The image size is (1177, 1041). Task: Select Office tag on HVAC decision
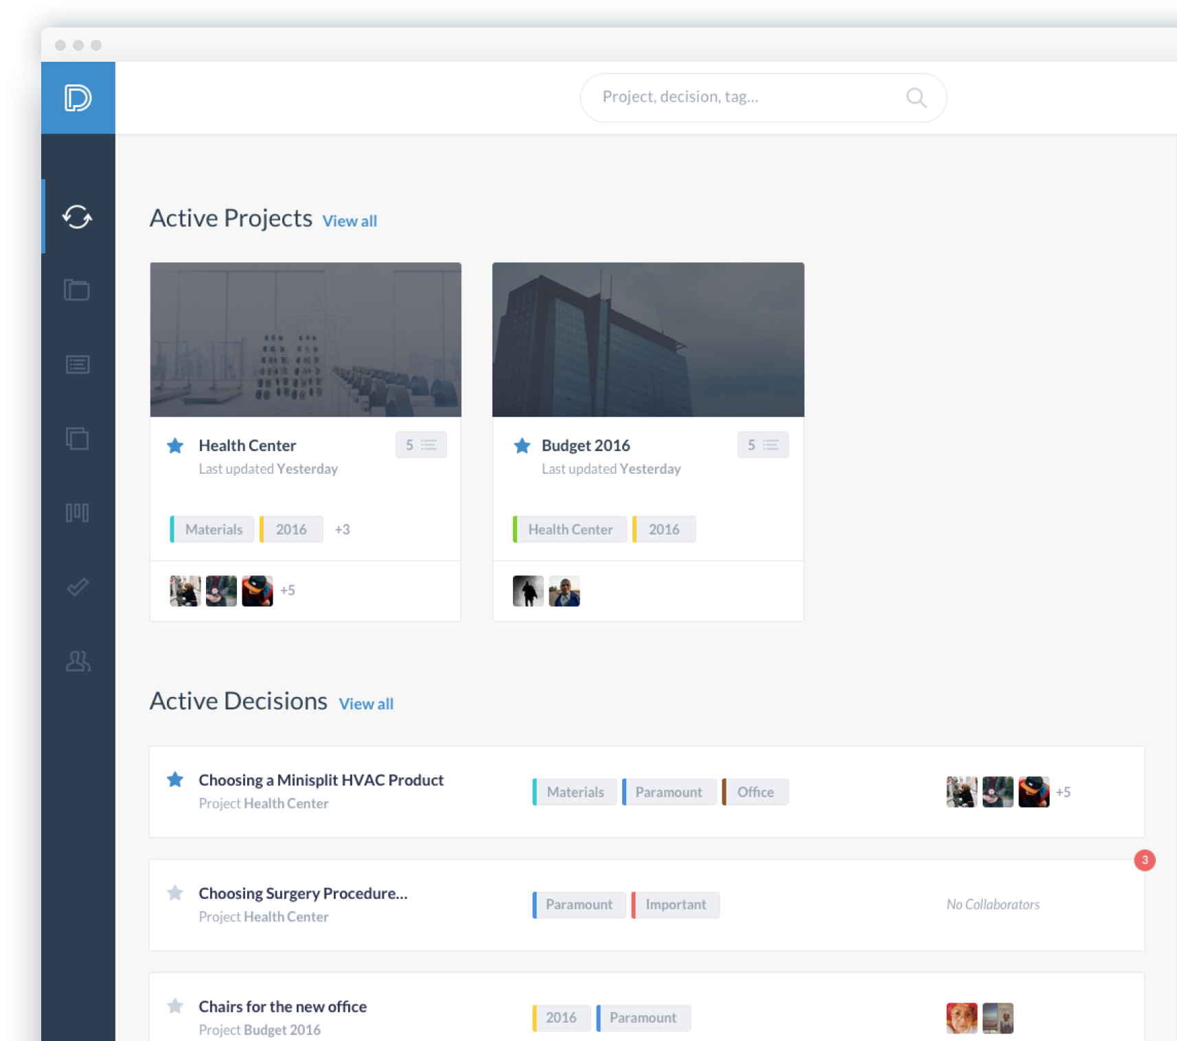(x=755, y=792)
